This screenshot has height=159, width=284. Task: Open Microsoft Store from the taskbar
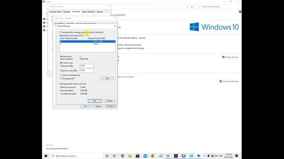(x=138, y=156)
